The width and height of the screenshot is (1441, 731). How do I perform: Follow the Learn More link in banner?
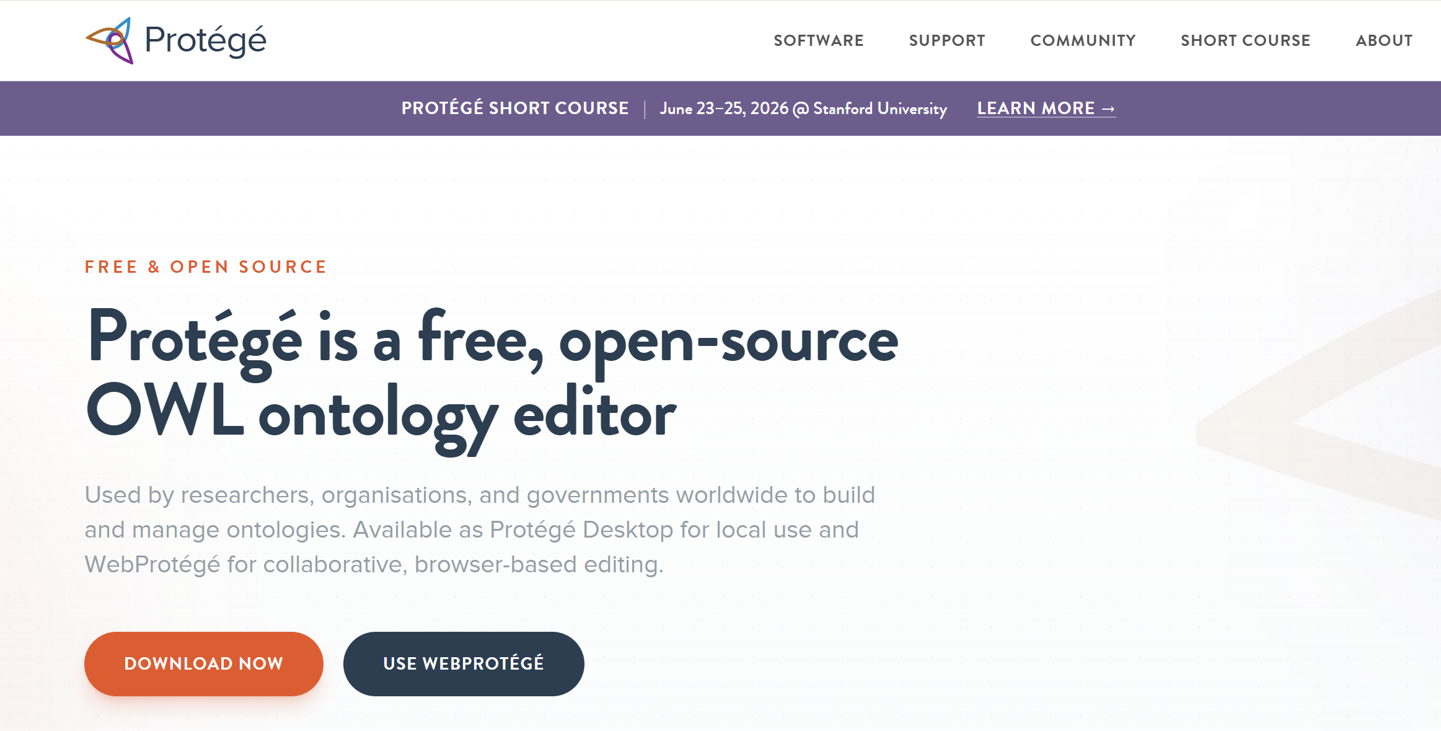pos(1046,109)
